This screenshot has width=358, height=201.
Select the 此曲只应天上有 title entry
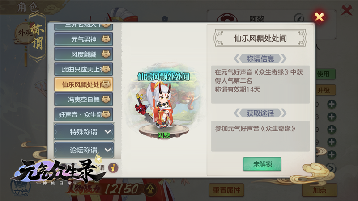tap(84, 69)
